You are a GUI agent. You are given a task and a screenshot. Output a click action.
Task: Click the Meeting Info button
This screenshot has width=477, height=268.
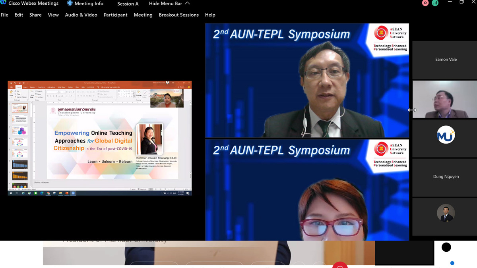89,4
